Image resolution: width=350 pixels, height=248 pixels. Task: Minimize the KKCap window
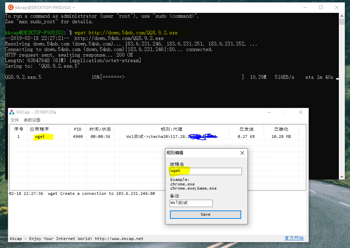pyautogui.click(x=269, y=112)
